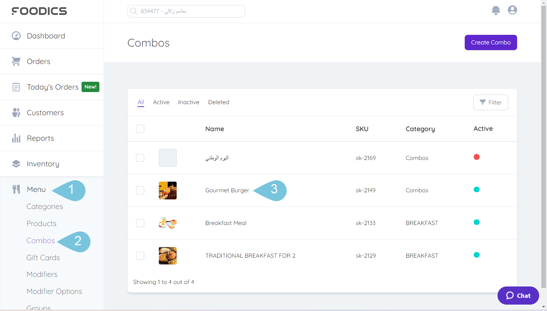Open the Dashboard speedometer icon
Viewport: 547px width, 311px height.
[x=16, y=36]
